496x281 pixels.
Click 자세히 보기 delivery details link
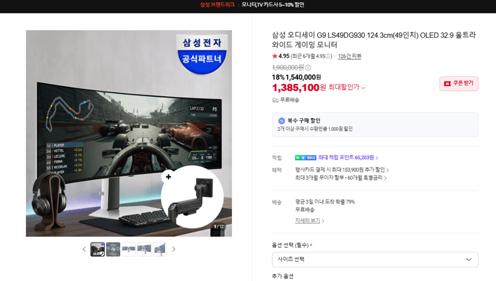click(309, 221)
